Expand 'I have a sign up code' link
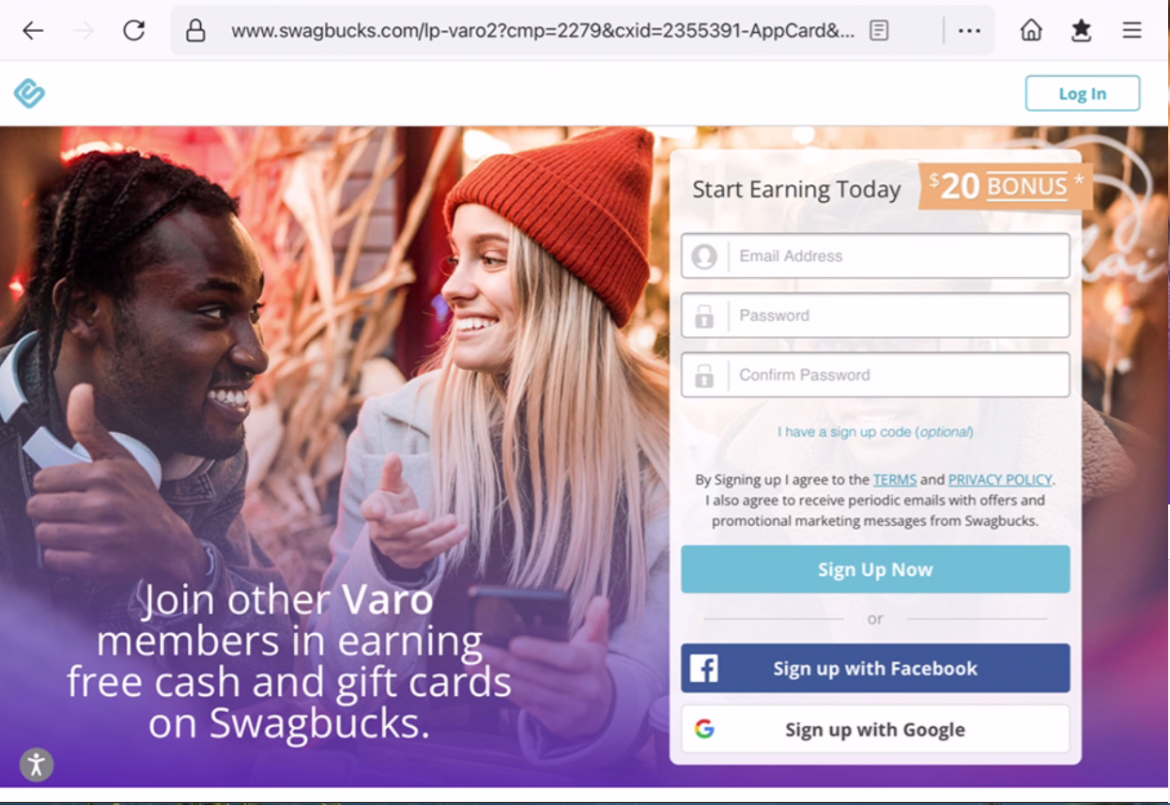Viewport: 1170px width, 805px height. point(875,432)
